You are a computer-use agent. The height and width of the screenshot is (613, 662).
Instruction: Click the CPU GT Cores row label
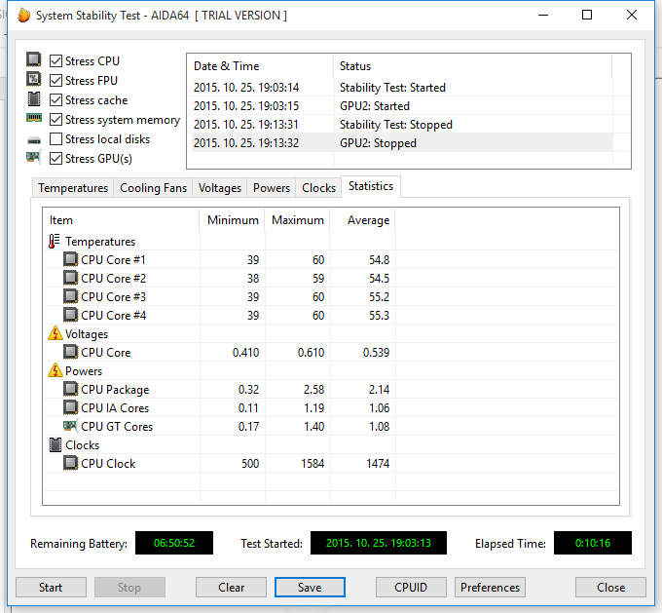[x=117, y=427]
